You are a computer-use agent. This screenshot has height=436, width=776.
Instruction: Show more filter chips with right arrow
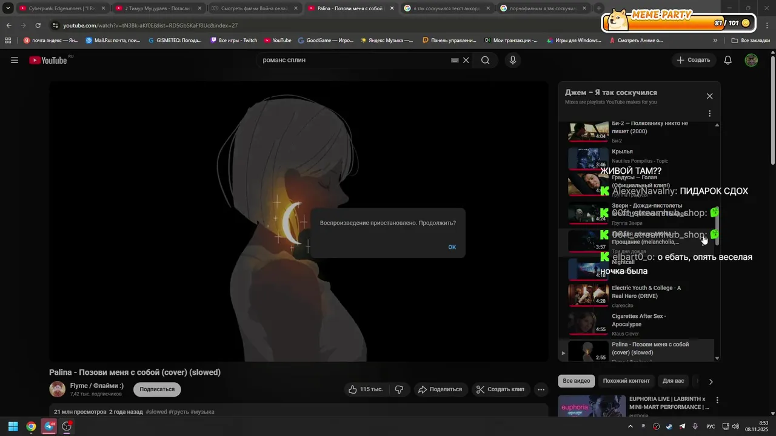pyautogui.click(x=711, y=381)
